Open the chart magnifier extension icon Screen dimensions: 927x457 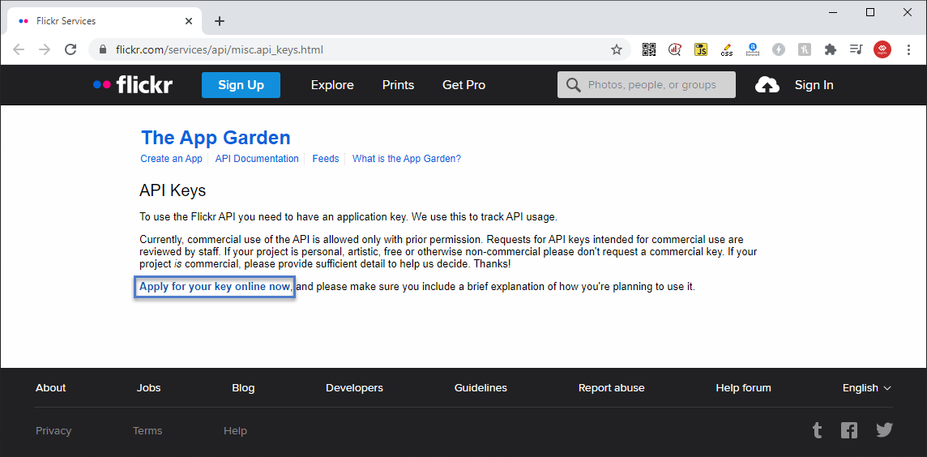pyautogui.click(x=674, y=49)
